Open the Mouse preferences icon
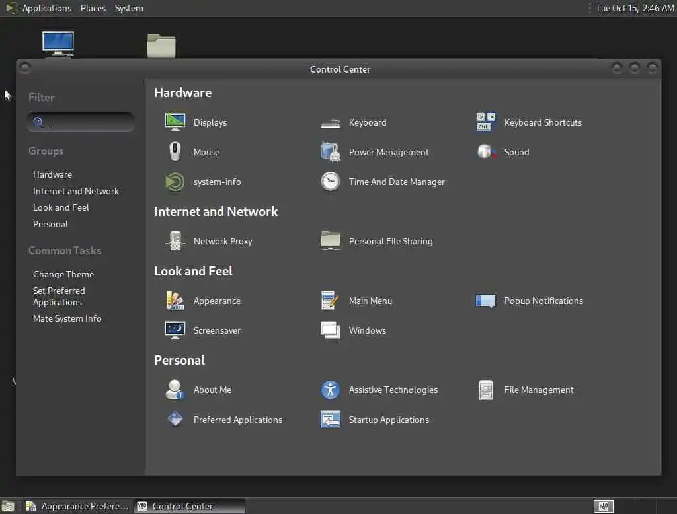 (175, 152)
